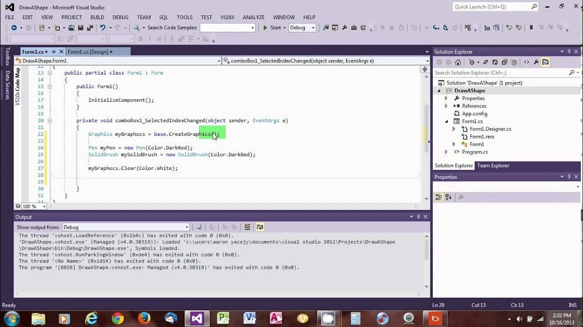Image resolution: width=583 pixels, height=327 pixels.
Task: Click the Step Over debug icon
Action: tap(445, 28)
